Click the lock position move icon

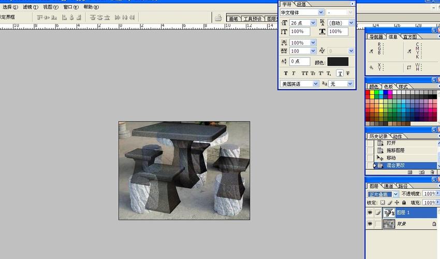click(397, 203)
